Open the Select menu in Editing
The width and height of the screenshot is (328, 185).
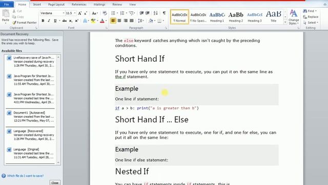click(311, 23)
